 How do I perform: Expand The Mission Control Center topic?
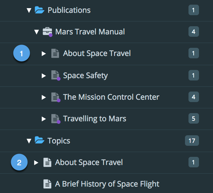pos(44,97)
